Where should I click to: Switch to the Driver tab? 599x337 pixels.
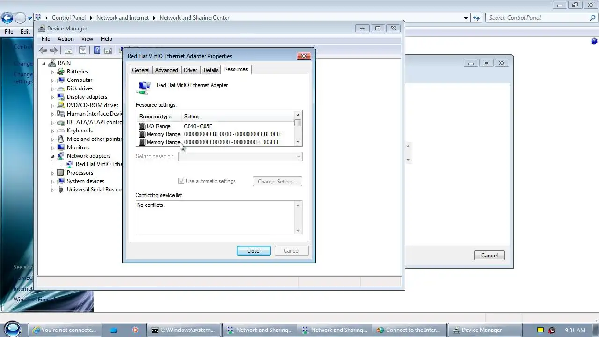(x=190, y=70)
